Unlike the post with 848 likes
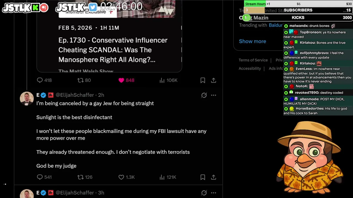This screenshot has width=353, height=198. click(x=121, y=80)
